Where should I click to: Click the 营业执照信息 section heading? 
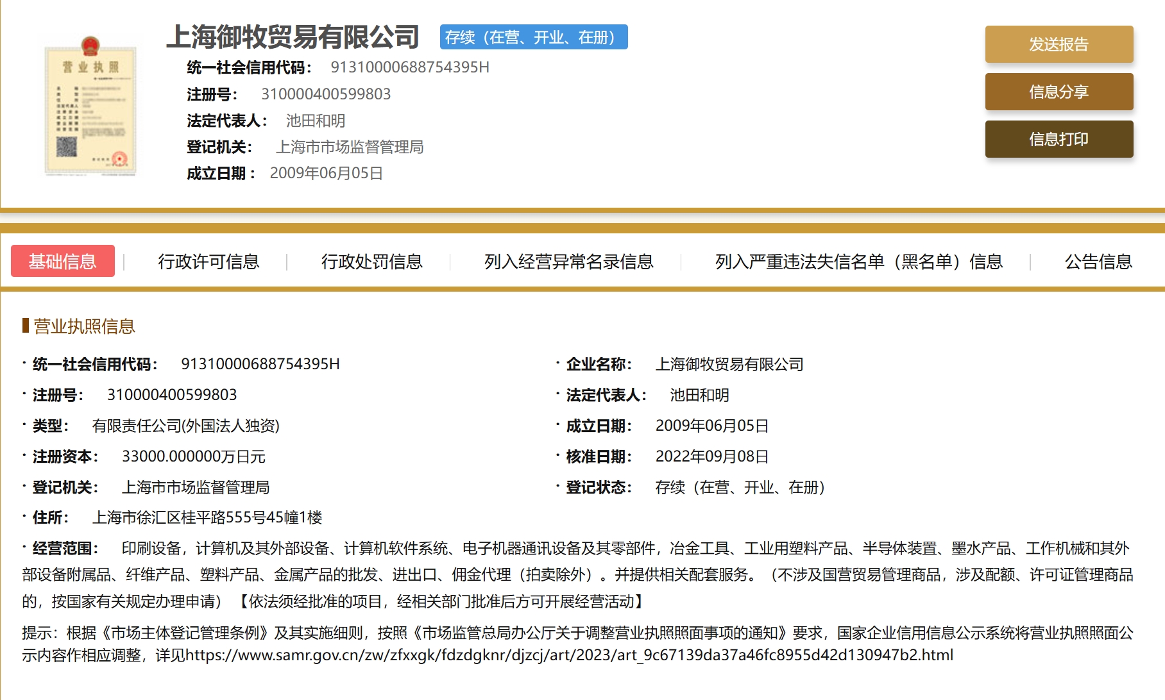point(84,326)
